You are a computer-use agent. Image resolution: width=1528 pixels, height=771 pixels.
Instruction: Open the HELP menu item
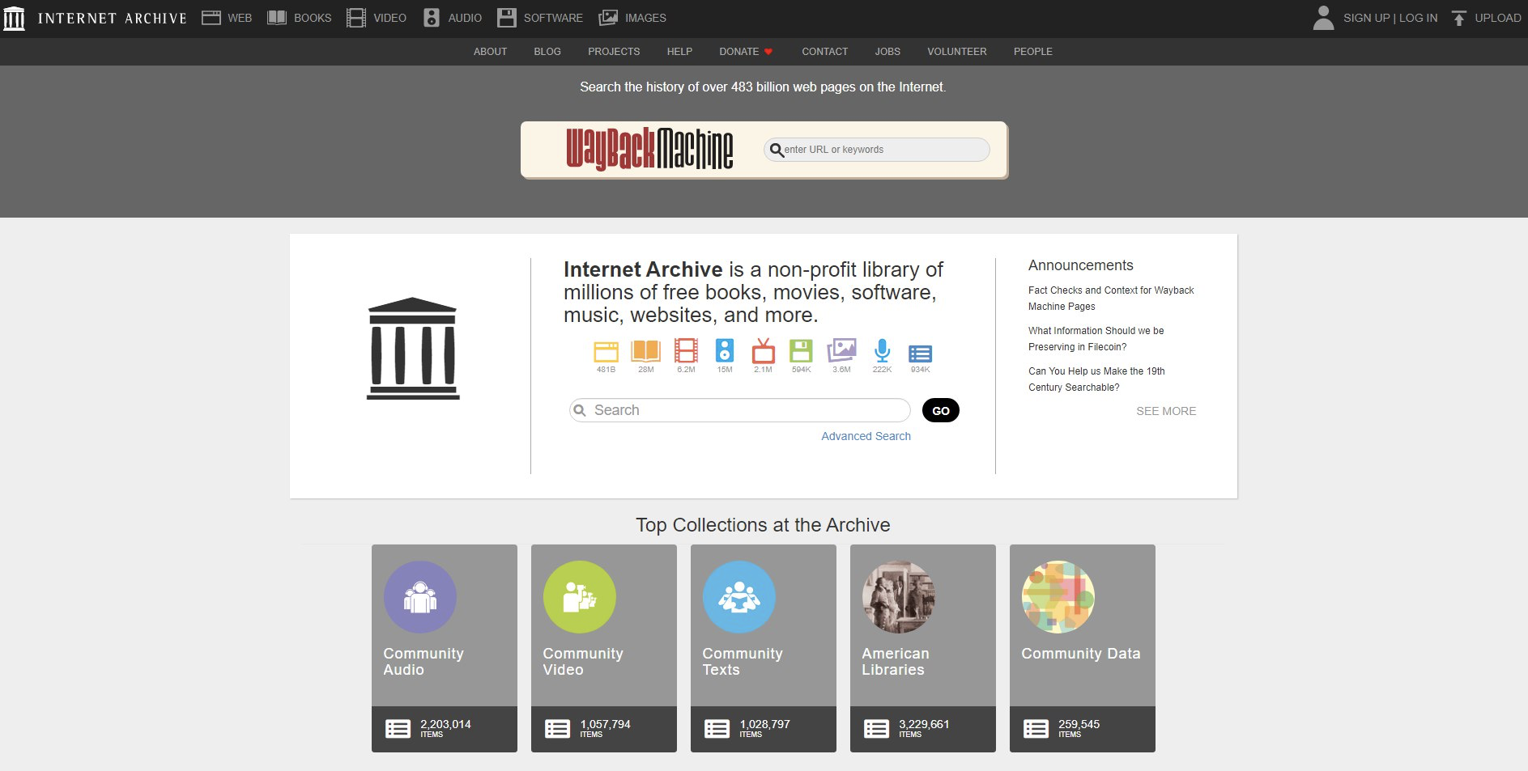pyautogui.click(x=679, y=51)
